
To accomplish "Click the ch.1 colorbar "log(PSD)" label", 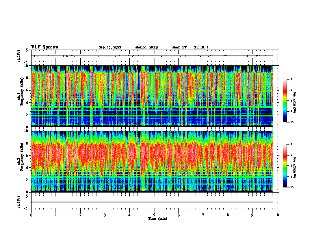I will tap(295, 102).
